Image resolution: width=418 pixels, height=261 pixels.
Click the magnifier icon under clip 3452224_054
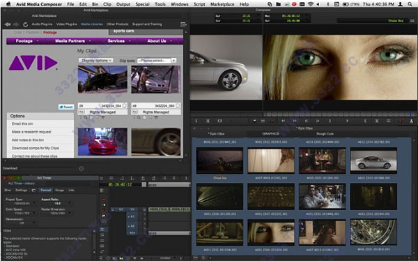[x=86, y=117]
